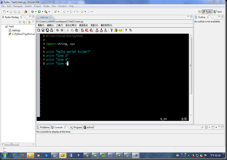Image resolution: width=227 pixels, height=160 pixels.
Task: Switch to the Problems tab
Action: (x=43, y=127)
